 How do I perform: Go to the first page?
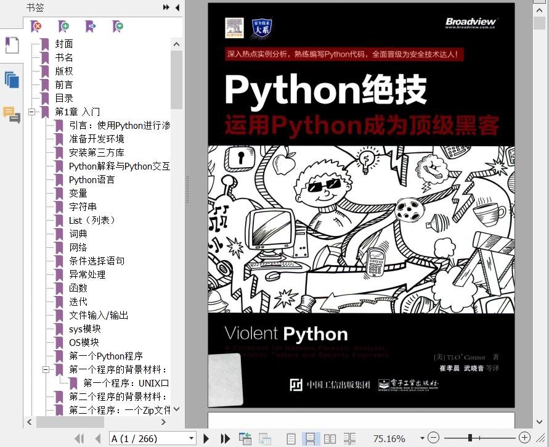pos(79,438)
